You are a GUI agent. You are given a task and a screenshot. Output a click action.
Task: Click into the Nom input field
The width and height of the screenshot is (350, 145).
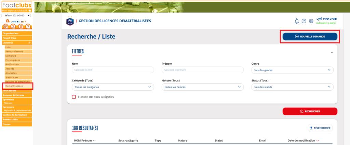pos(113,70)
